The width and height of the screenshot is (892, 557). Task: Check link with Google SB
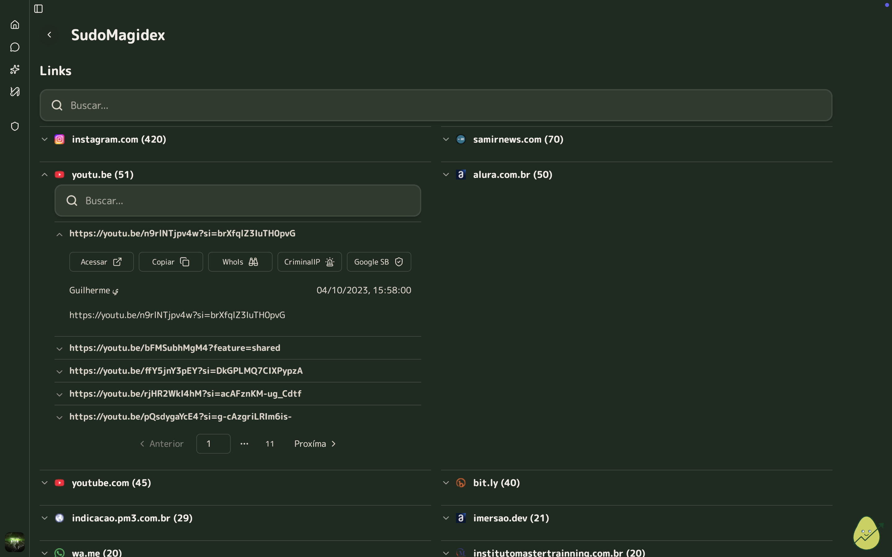pyautogui.click(x=378, y=262)
